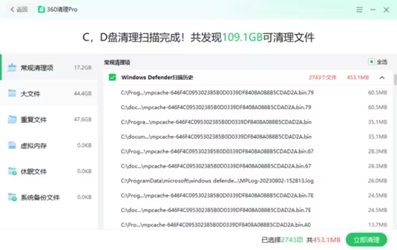Click the 26.0MB size value

point(377,181)
